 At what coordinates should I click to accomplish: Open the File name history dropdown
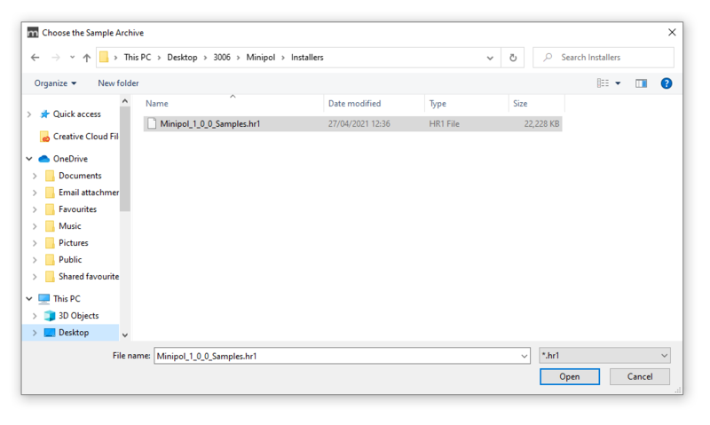(525, 356)
